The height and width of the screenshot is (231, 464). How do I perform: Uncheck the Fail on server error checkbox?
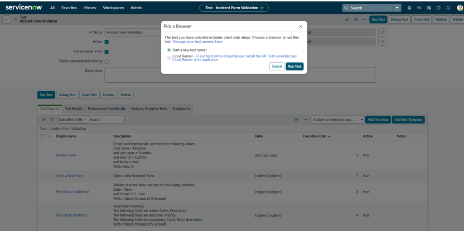coord(106,52)
